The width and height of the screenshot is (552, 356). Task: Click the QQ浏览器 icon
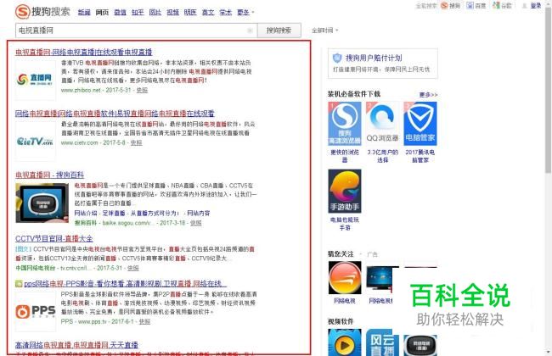point(382,124)
